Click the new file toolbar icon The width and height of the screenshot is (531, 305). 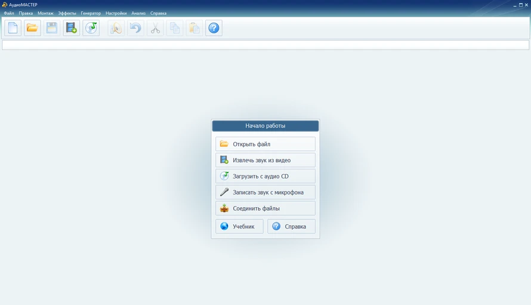[x=13, y=27]
